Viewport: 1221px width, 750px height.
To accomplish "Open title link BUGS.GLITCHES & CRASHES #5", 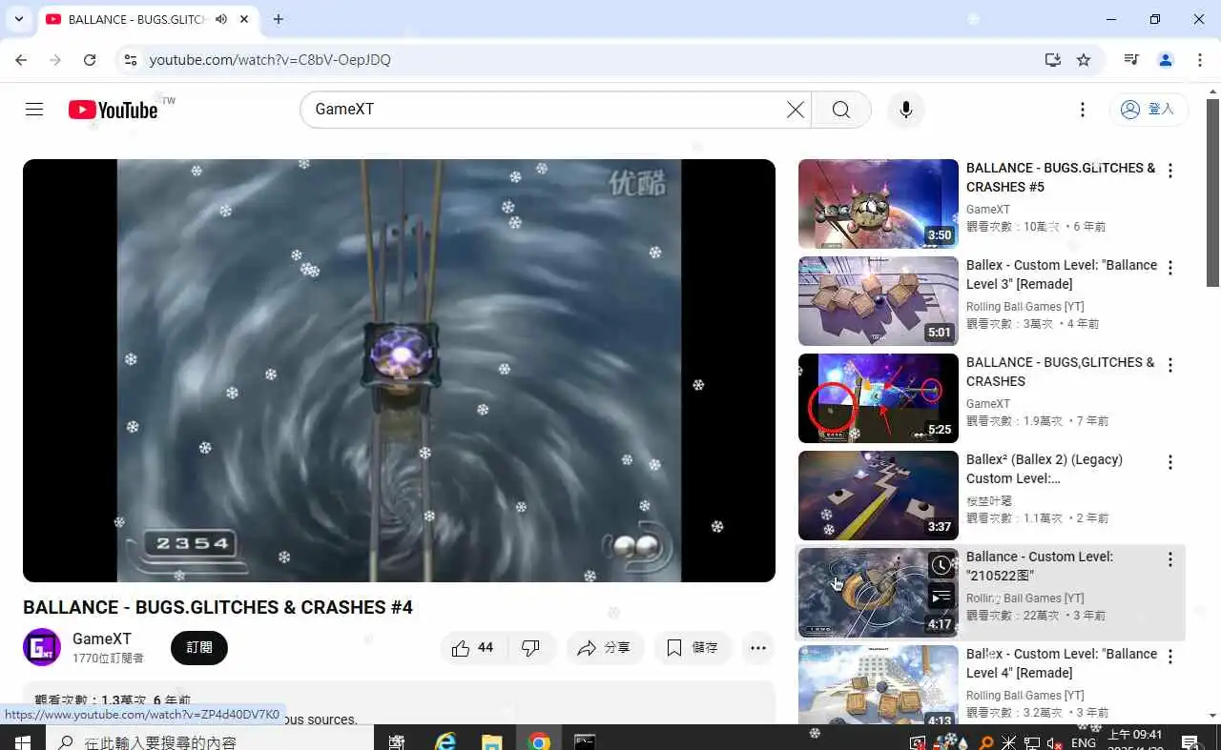I will click(x=1061, y=177).
